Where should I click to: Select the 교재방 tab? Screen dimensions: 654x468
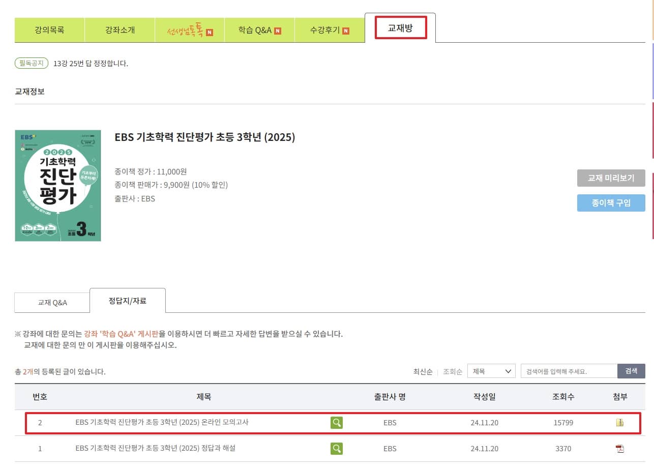400,28
